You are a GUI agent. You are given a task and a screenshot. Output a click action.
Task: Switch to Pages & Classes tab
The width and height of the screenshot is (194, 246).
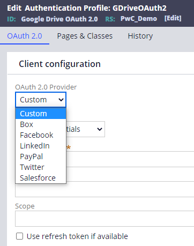pos(85,36)
